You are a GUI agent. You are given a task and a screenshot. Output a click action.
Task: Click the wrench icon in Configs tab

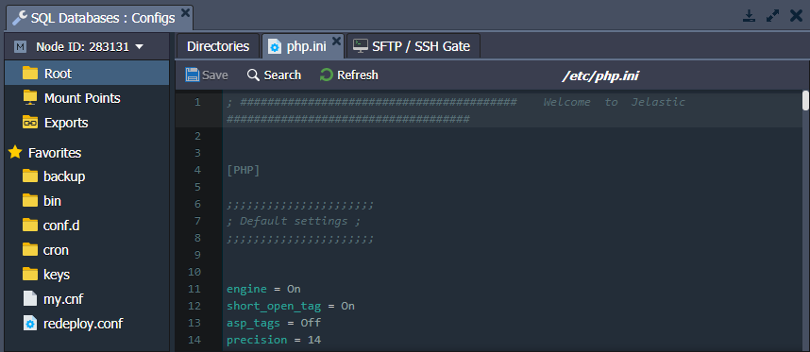coord(20,18)
